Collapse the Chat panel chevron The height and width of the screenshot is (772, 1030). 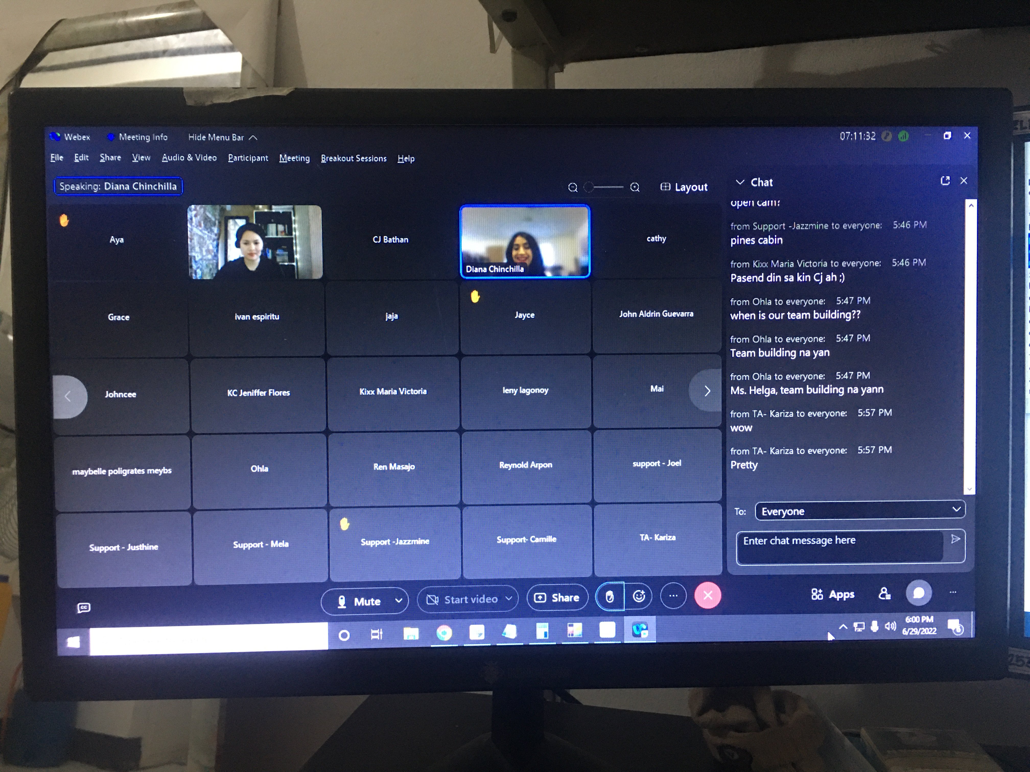coord(740,182)
